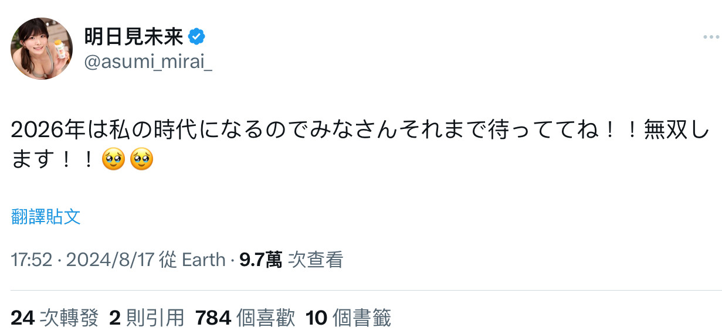Show the 24 次轉發 reposts list
The height and width of the screenshot is (334, 722).
coord(55,318)
